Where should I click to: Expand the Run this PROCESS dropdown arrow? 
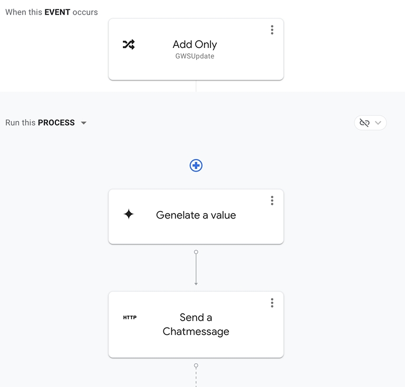click(x=84, y=123)
